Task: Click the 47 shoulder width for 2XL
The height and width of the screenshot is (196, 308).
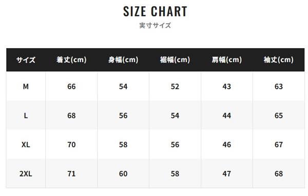Action: (227, 173)
